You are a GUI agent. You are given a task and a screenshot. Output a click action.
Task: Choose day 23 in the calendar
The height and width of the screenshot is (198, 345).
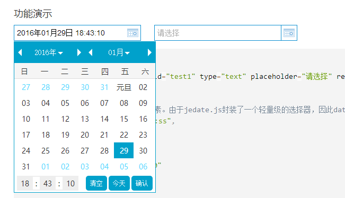click(143, 134)
